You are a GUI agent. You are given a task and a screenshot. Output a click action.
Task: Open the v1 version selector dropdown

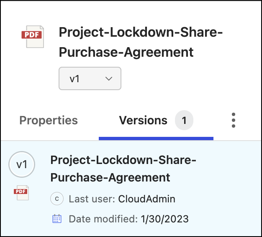click(90, 78)
